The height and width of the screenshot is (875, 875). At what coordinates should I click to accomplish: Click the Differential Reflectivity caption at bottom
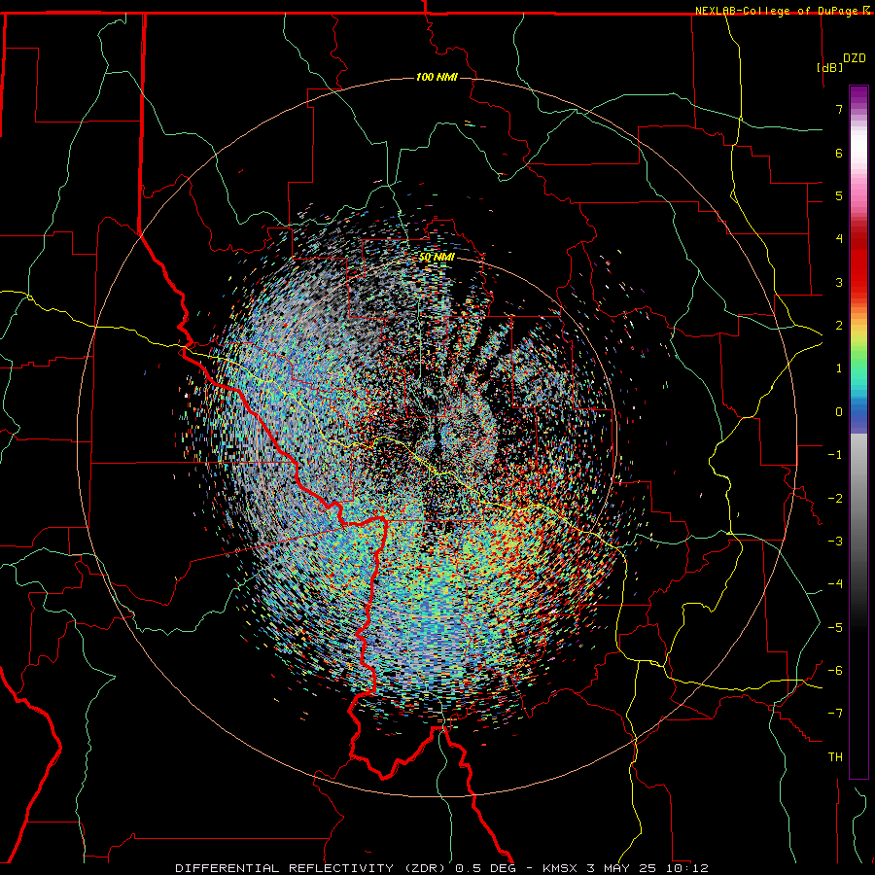[441, 868]
